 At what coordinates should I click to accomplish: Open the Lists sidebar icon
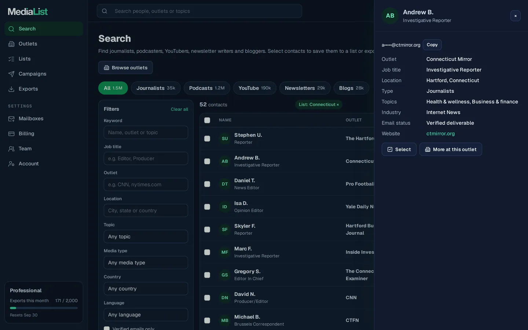coord(11,59)
